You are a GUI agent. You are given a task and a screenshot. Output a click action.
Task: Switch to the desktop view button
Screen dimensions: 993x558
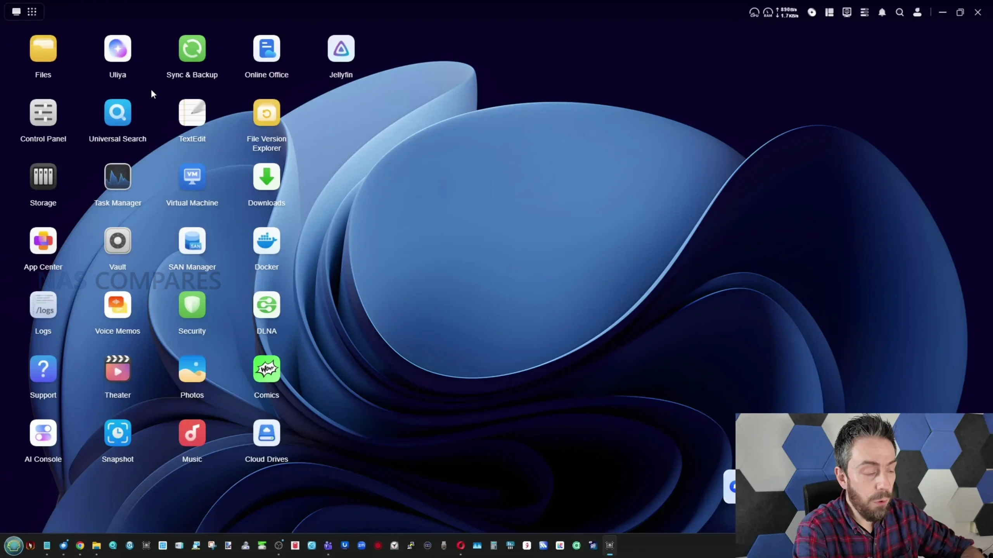click(x=16, y=12)
